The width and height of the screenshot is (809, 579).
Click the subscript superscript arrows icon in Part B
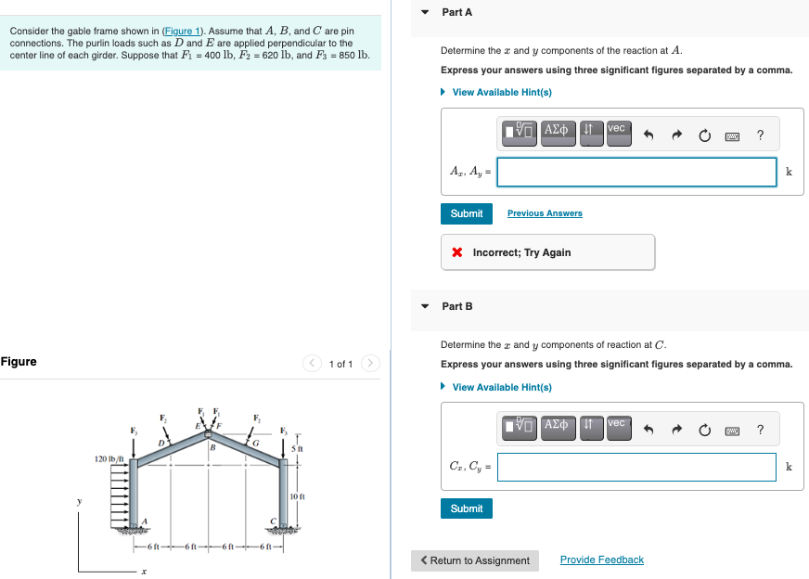coord(589,428)
